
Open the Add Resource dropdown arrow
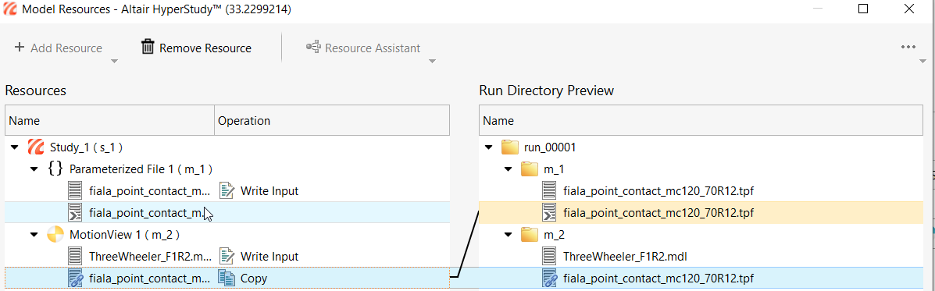[115, 61]
